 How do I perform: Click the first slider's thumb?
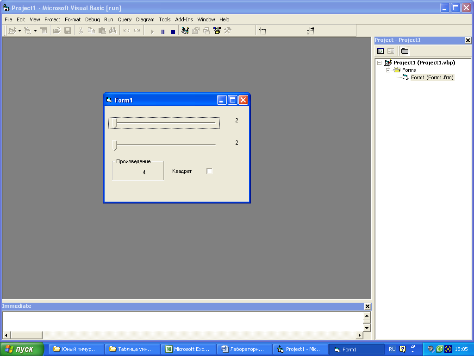click(114, 123)
